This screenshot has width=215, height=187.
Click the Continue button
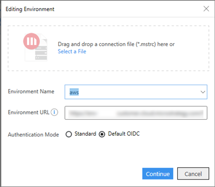pyautogui.click(x=158, y=174)
